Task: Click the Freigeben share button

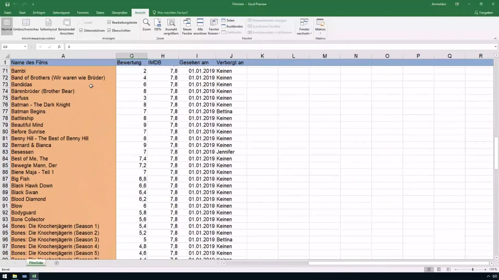Action: [x=484, y=12]
